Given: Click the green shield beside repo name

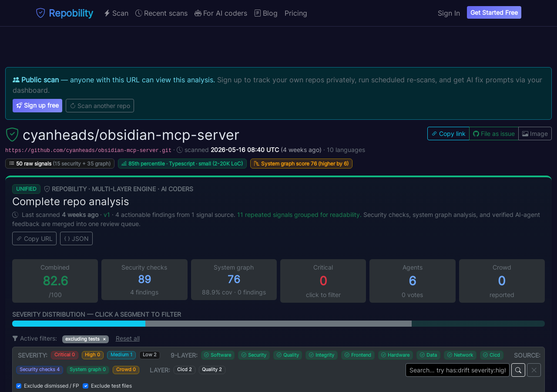Looking at the screenshot, I should point(12,135).
